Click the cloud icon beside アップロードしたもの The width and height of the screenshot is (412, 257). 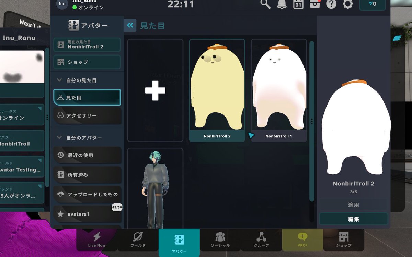tap(60, 194)
